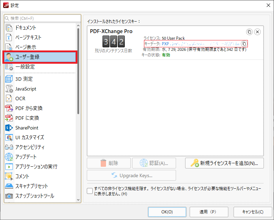Confirm with the OK(O) button
The width and height of the screenshot is (274, 220).
(x=167, y=212)
